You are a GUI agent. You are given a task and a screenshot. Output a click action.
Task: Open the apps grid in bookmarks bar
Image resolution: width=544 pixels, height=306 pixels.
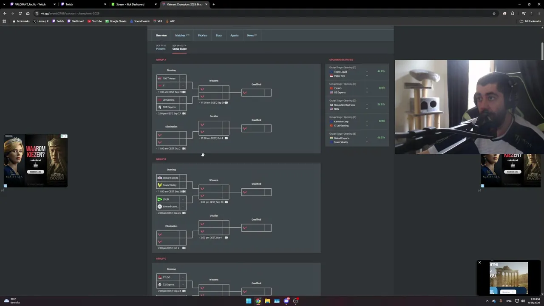tap(4, 21)
